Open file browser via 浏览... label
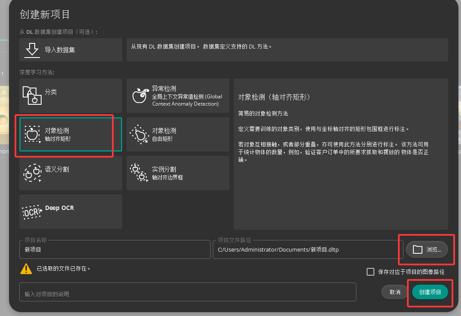Viewport: 461px width, 316px height. [x=434, y=249]
